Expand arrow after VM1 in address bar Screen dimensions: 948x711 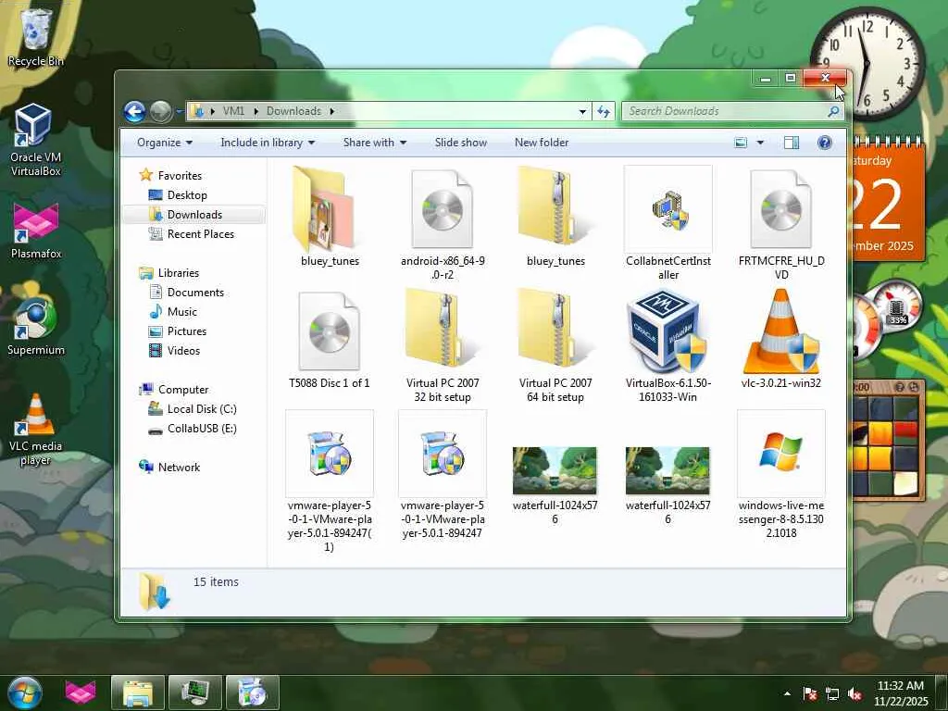(x=256, y=111)
